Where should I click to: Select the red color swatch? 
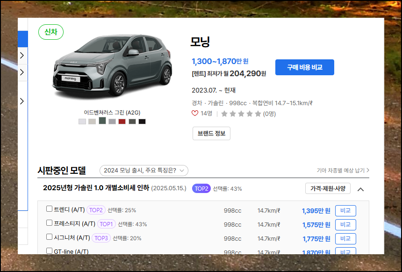122,121
